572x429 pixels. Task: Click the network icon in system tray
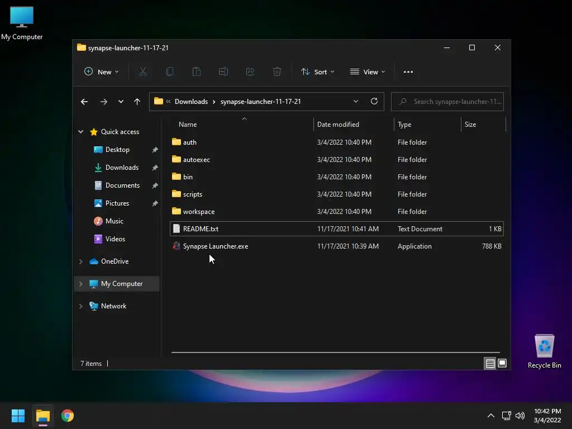[506, 416]
